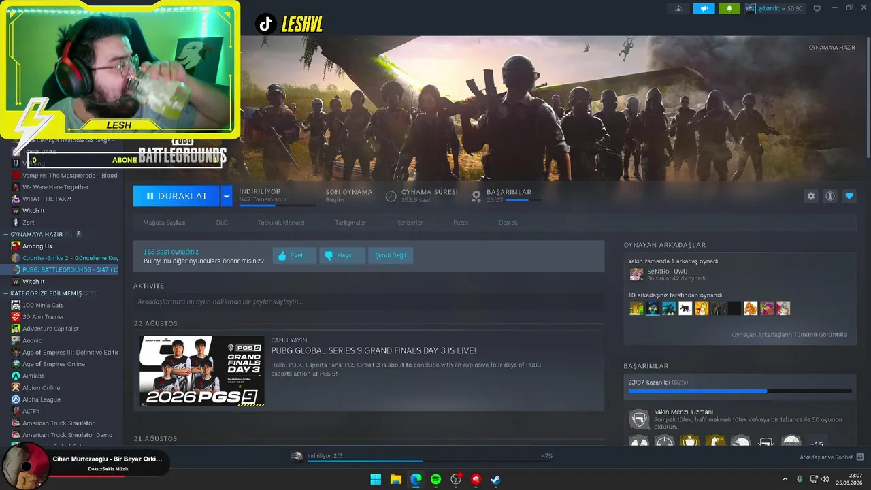Click the AdVenture Capitalist game icon
Viewport: 871px width, 490px height.
(16, 329)
